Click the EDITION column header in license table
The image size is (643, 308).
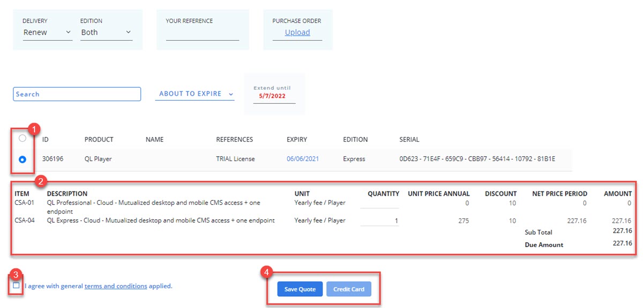355,140
